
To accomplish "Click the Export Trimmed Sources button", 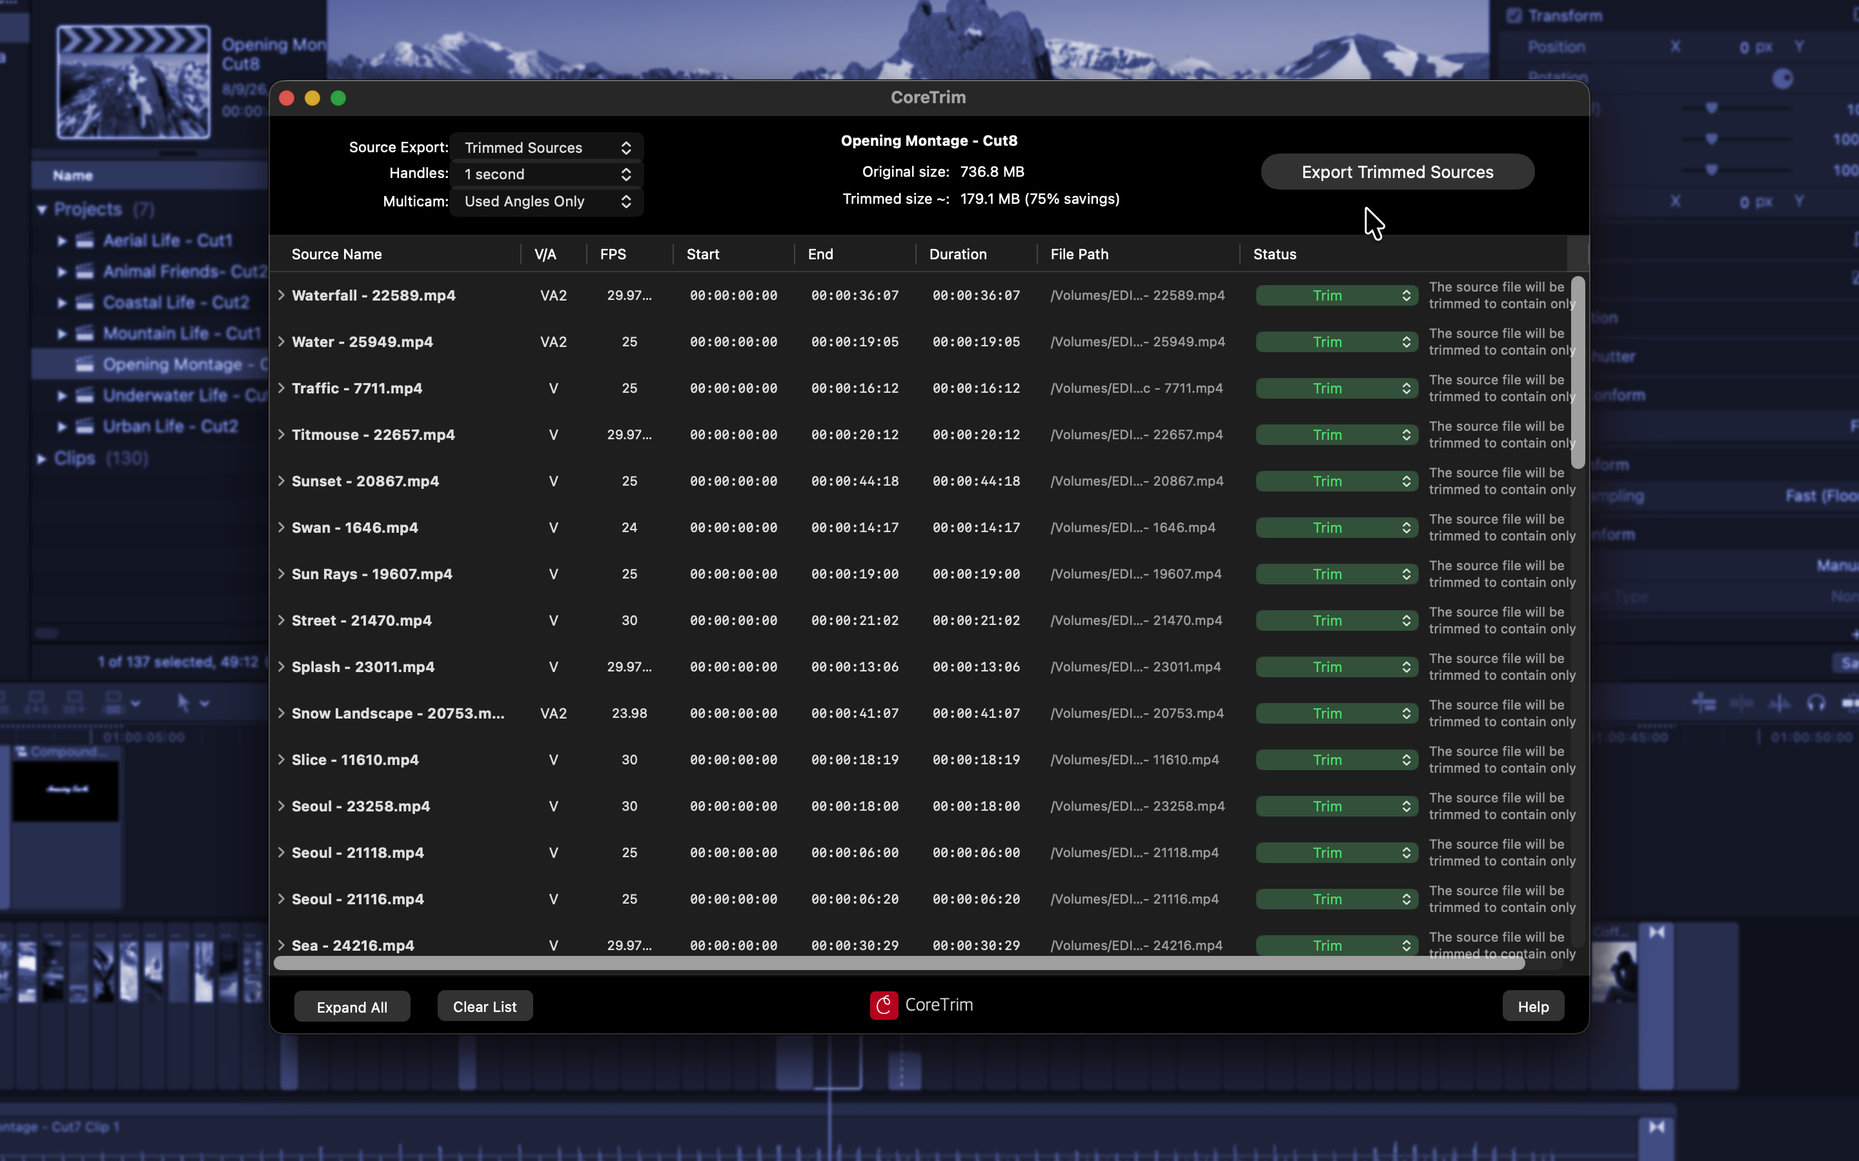I will [x=1397, y=172].
